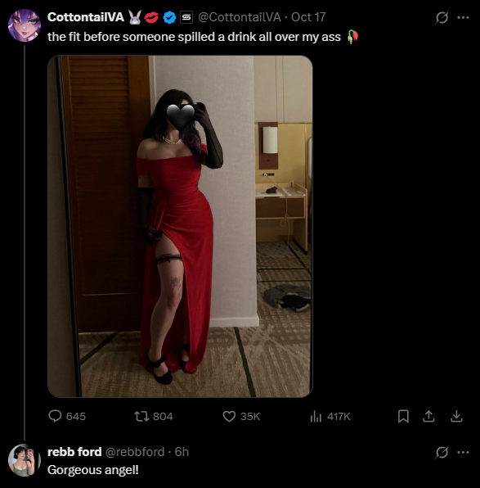
Task: View analytics icon showing 417K
Action: click(316, 416)
